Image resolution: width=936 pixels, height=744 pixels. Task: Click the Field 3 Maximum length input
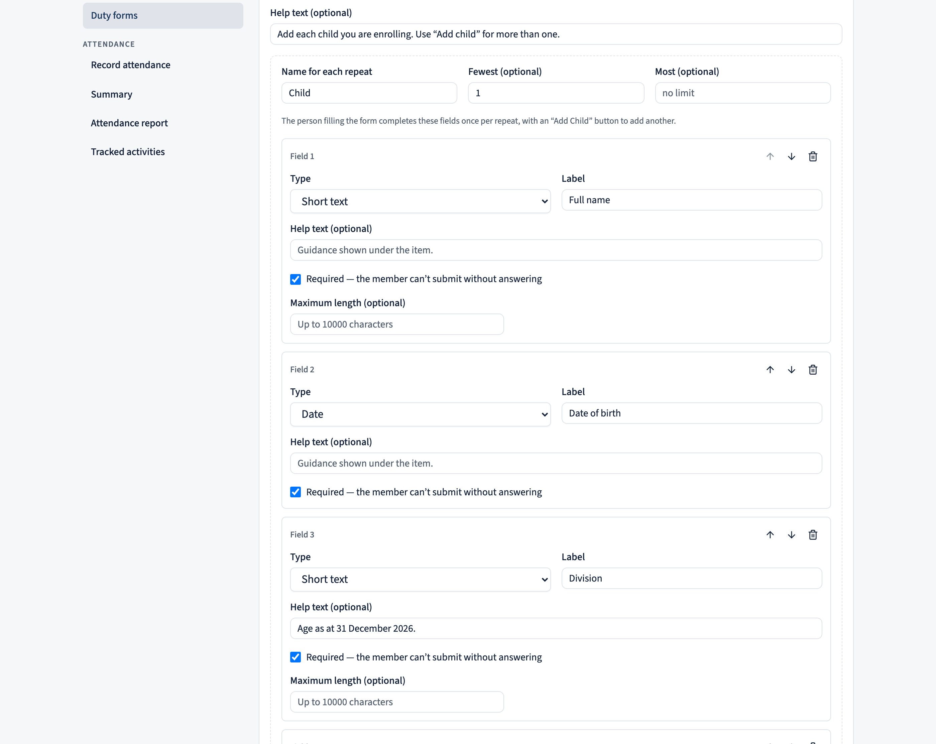pos(397,702)
